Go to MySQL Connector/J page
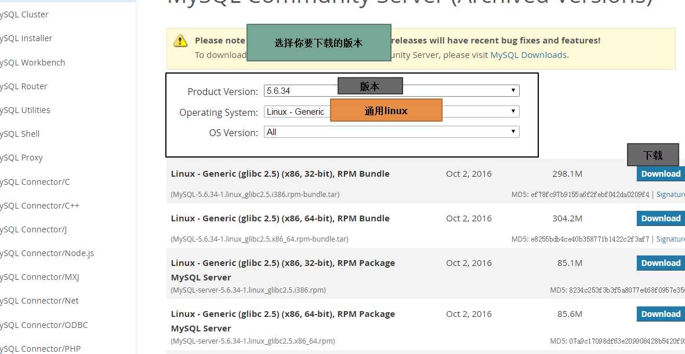685x354 pixels. (33, 229)
